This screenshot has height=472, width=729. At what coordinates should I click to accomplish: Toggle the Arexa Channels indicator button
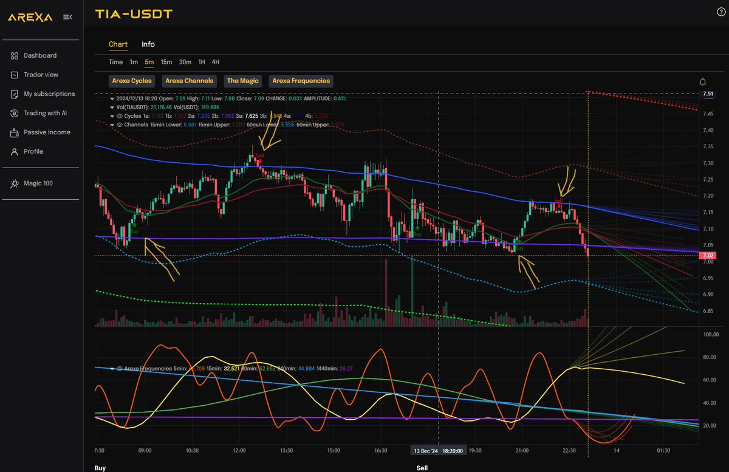tap(190, 81)
